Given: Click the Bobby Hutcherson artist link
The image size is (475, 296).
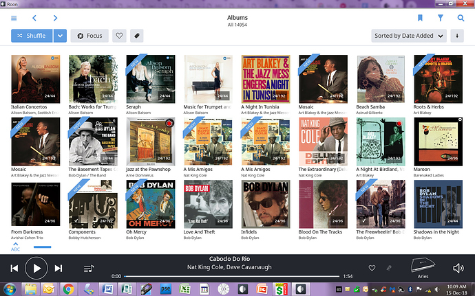Looking at the screenshot, I should tap(85, 238).
